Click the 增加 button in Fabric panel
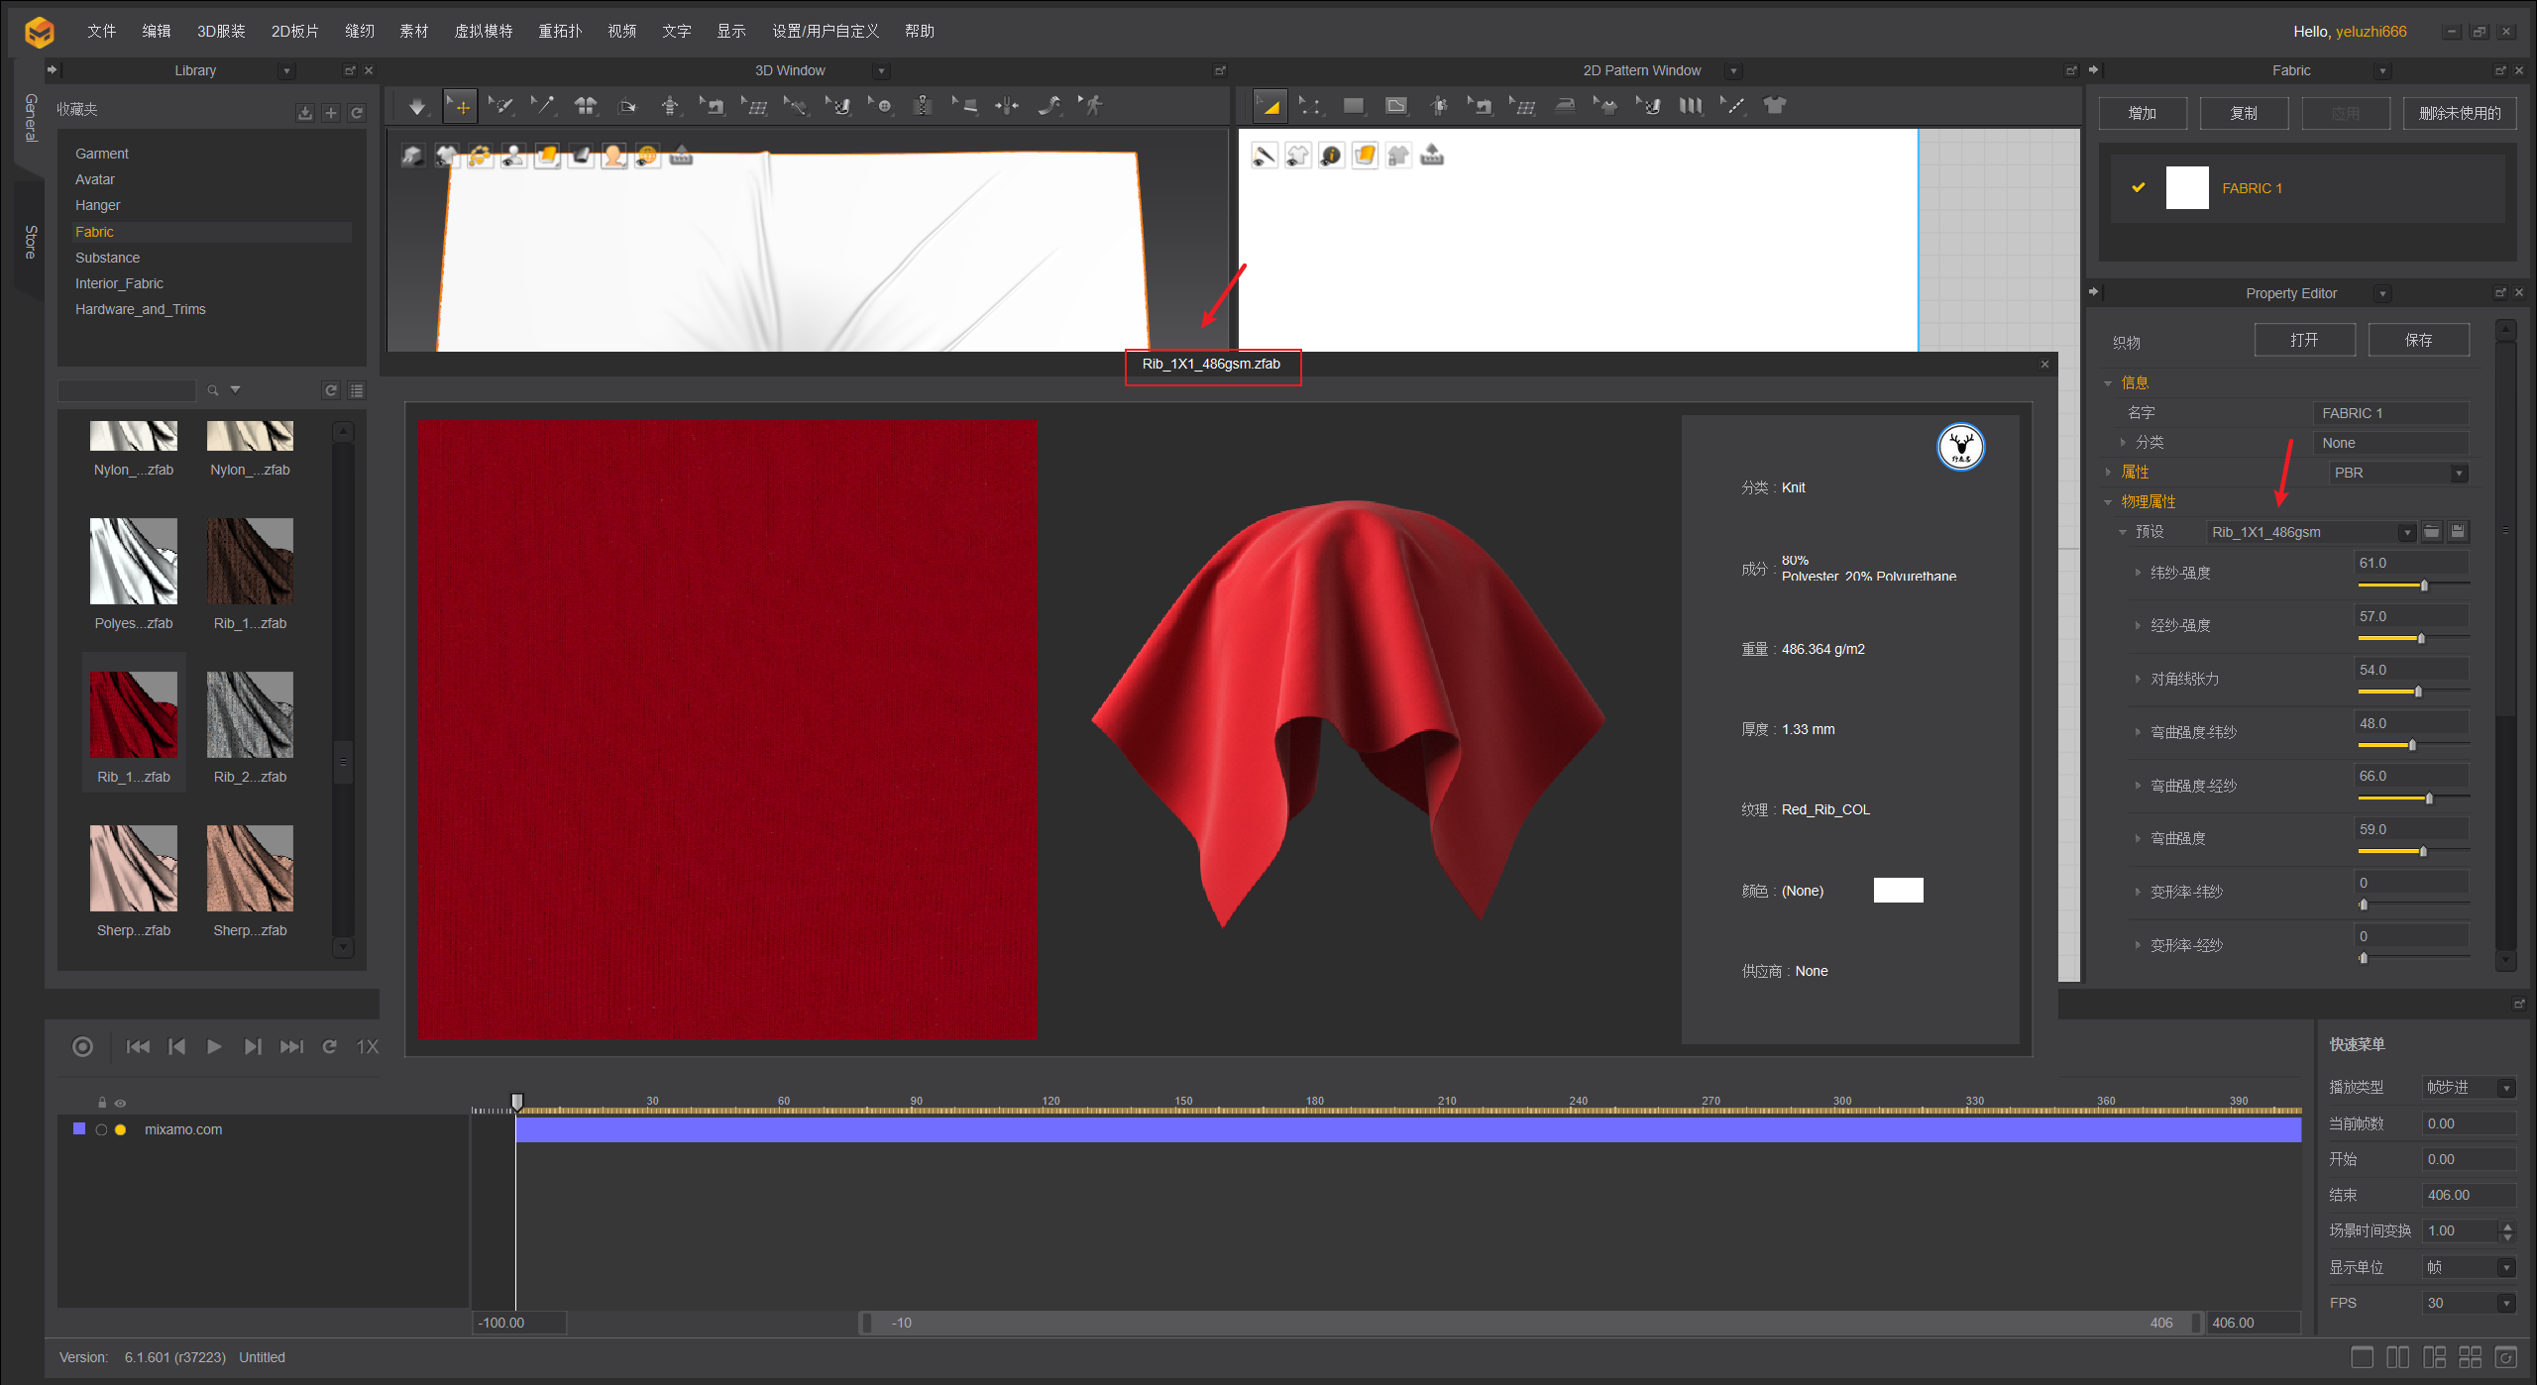Viewport: 2537px width, 1385px height. pos(2142,113)
